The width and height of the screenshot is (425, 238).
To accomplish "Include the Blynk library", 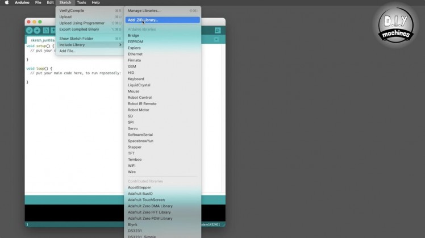I will (x=163, y=225).
